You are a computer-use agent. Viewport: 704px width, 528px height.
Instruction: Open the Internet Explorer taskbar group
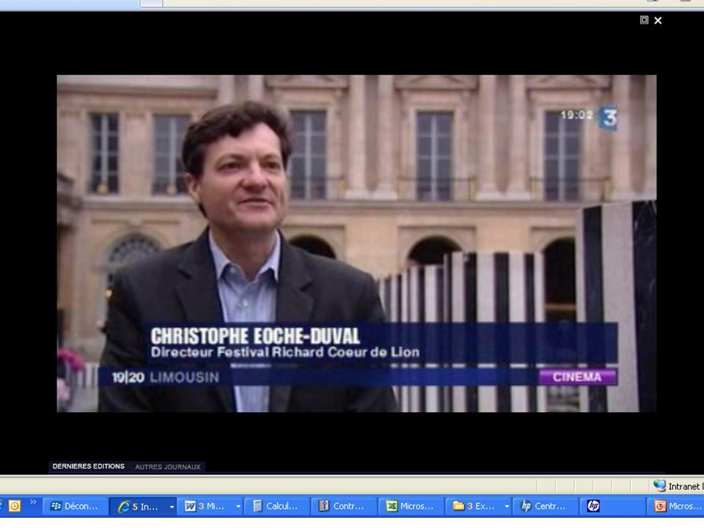point(138,506)
